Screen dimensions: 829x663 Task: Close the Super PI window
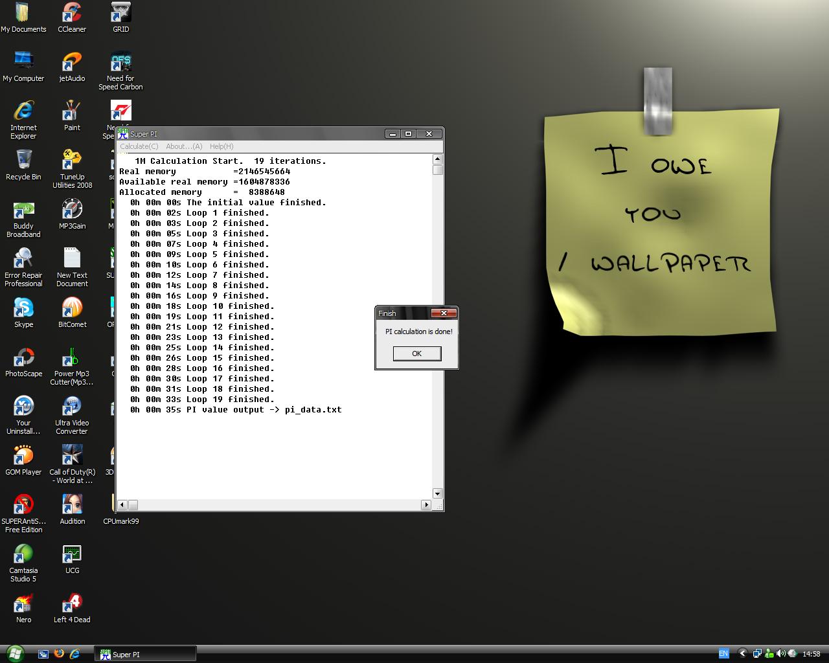429,133
